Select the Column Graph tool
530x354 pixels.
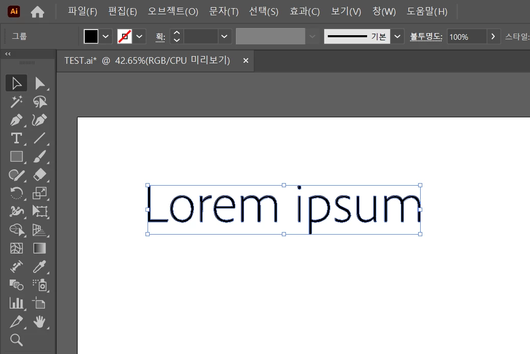point(16,303)
